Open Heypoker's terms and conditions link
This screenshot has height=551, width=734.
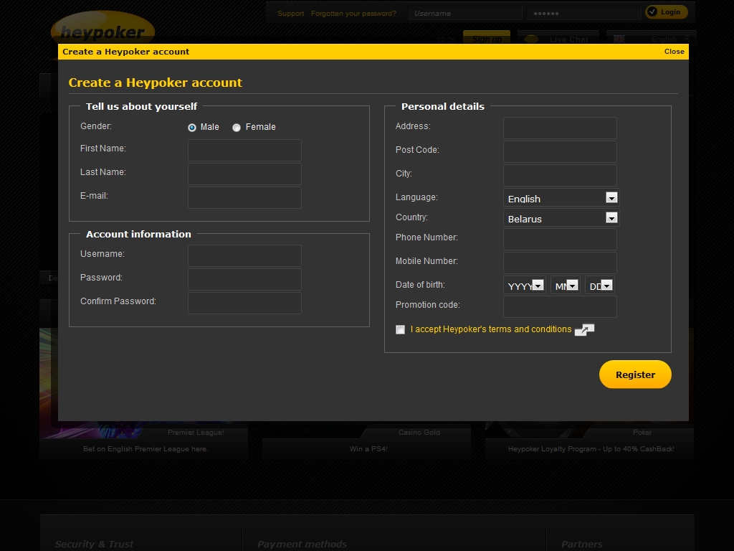(491, 329)
